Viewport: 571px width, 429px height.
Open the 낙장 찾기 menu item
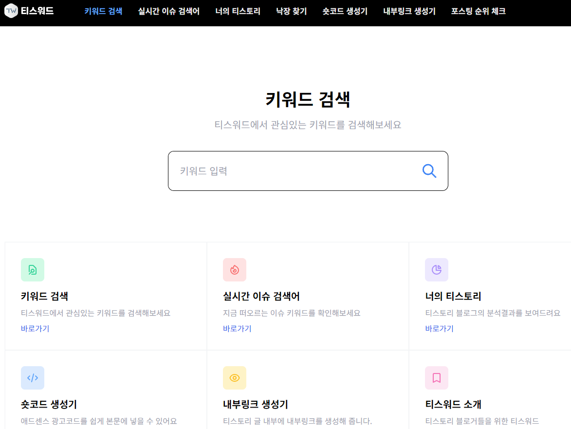[291, 11]
